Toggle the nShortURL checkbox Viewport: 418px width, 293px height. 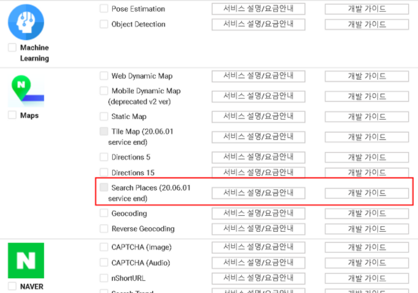[104, 278]
